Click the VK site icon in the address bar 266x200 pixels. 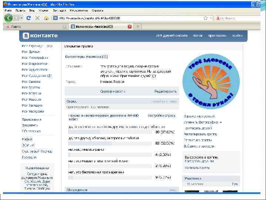point(55,18)
